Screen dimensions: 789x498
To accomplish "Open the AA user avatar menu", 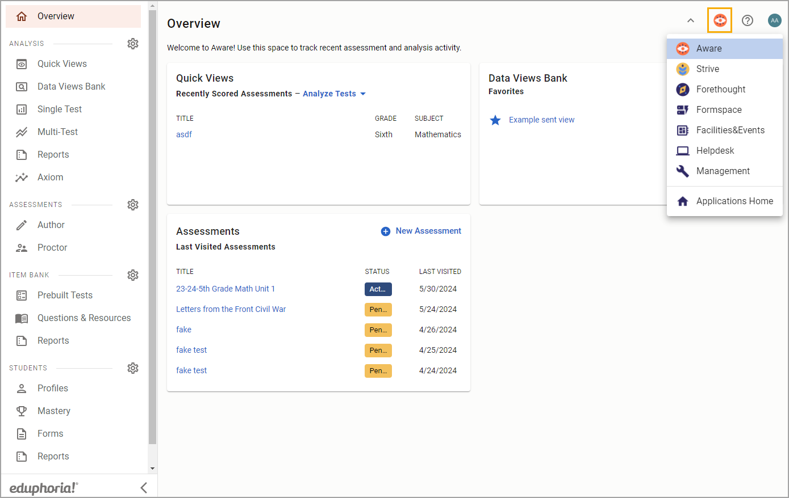I will click(775, 20).
